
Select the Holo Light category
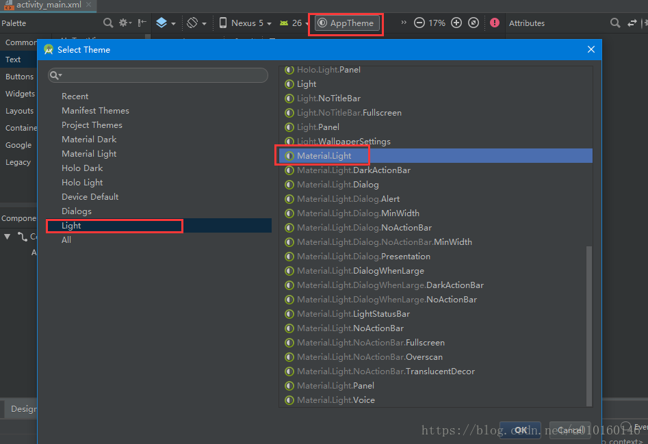click(x=82, y=183)
